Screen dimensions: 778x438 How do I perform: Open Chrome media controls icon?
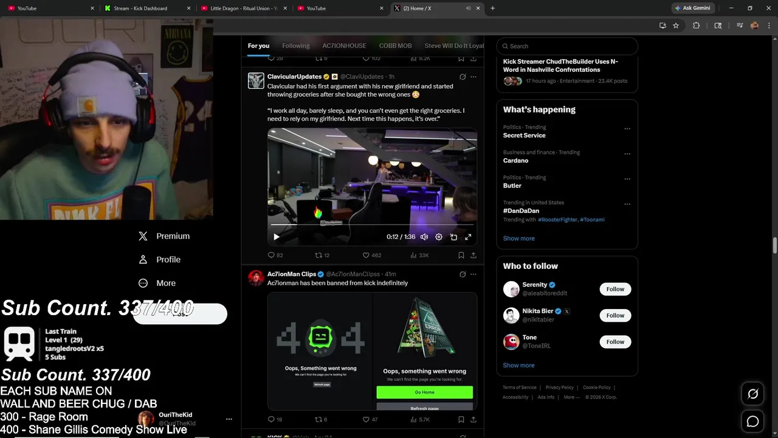click(740, 26)
